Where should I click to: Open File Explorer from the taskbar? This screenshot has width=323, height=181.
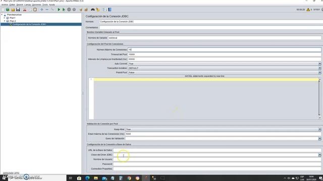96,178
